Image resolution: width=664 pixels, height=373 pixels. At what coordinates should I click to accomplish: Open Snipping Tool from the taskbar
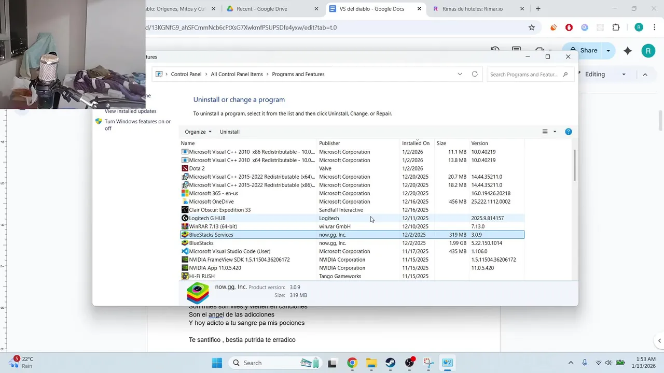pos(428,363)
